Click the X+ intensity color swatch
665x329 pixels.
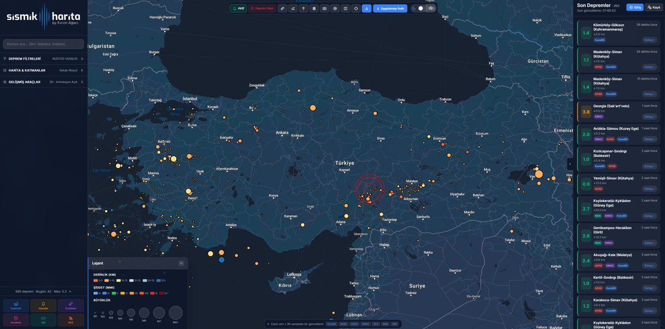click(x=161, y=293)
